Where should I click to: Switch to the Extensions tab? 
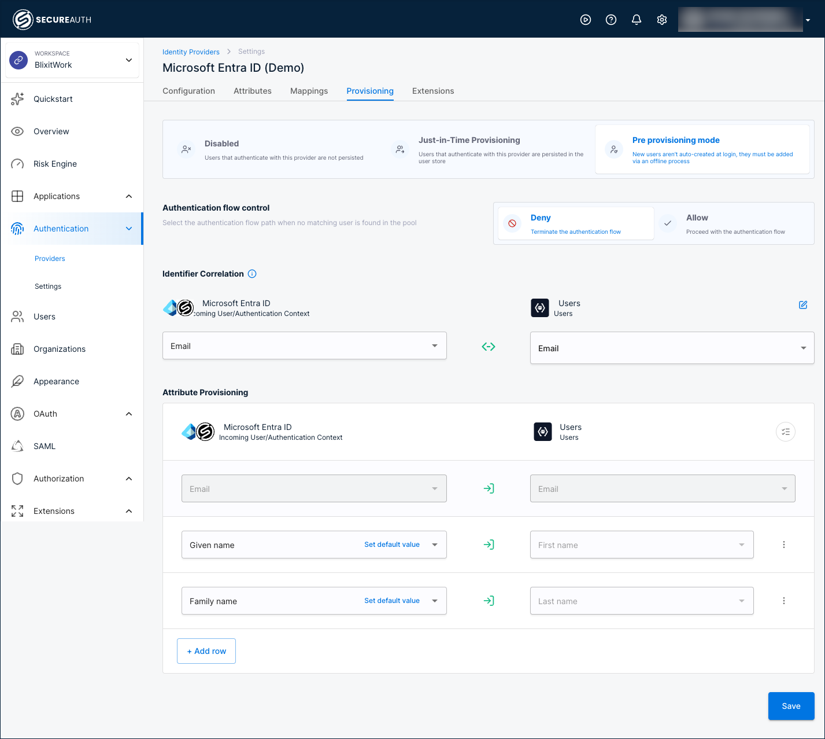tap(433, 91)
